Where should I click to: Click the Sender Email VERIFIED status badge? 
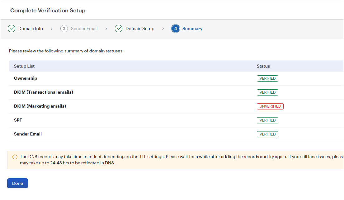point(267,134)
